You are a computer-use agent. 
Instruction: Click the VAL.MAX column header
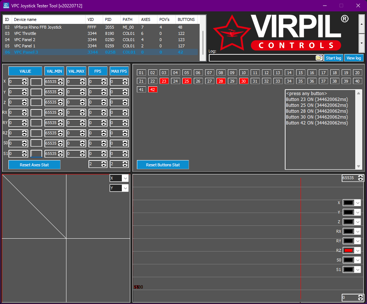76,71
